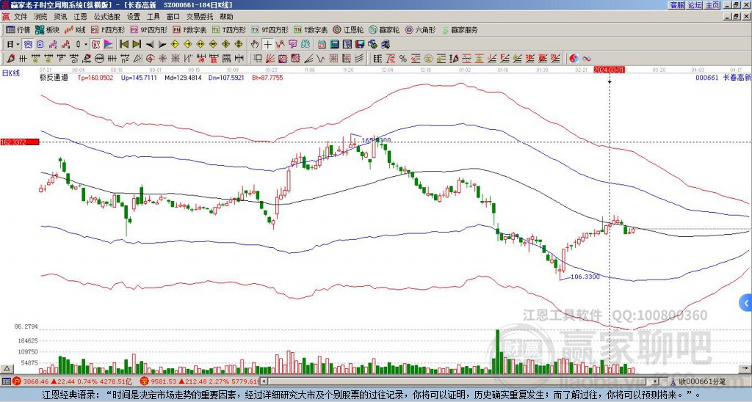This screenshot has height=402, width=752.
Task: Open the T数字表 tool
Action: (311, 29)
